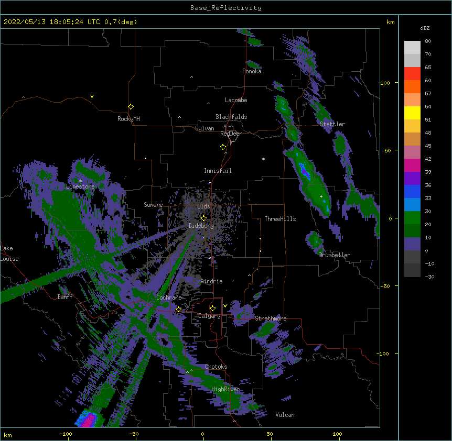Click the 0 tick label on the bottom axis
The width and height of the screenshot is (452, 441).
tap(202, 434)
